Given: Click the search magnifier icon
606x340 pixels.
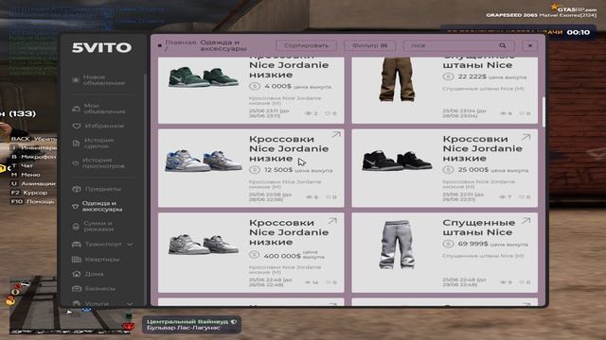Looking at the screenshot, I should [x=503, y=45].
